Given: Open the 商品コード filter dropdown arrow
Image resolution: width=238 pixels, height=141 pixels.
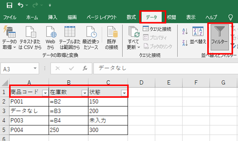Looking at the screenshot, I should click(45, 93).
